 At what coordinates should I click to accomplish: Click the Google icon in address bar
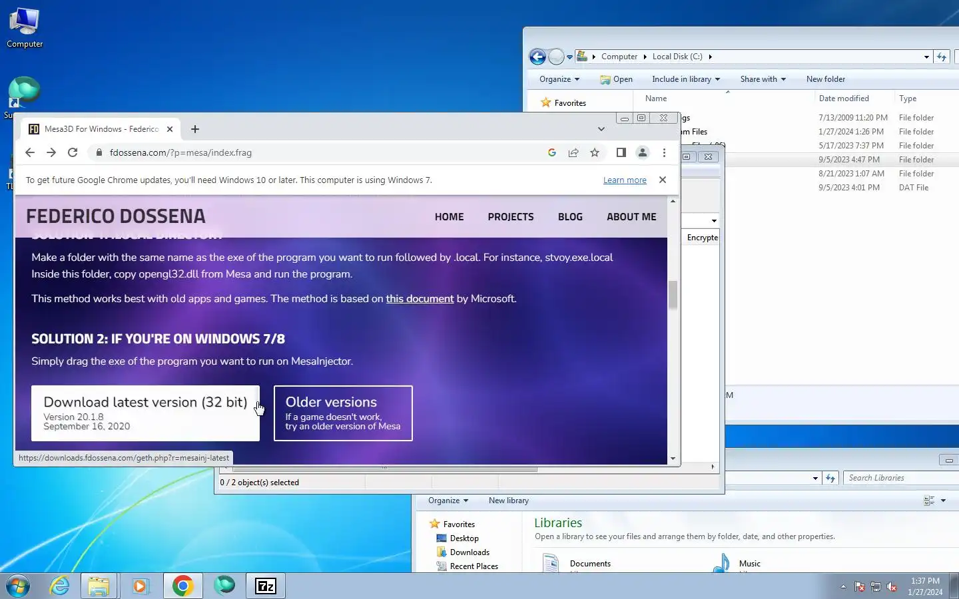(x=552, y=152)
